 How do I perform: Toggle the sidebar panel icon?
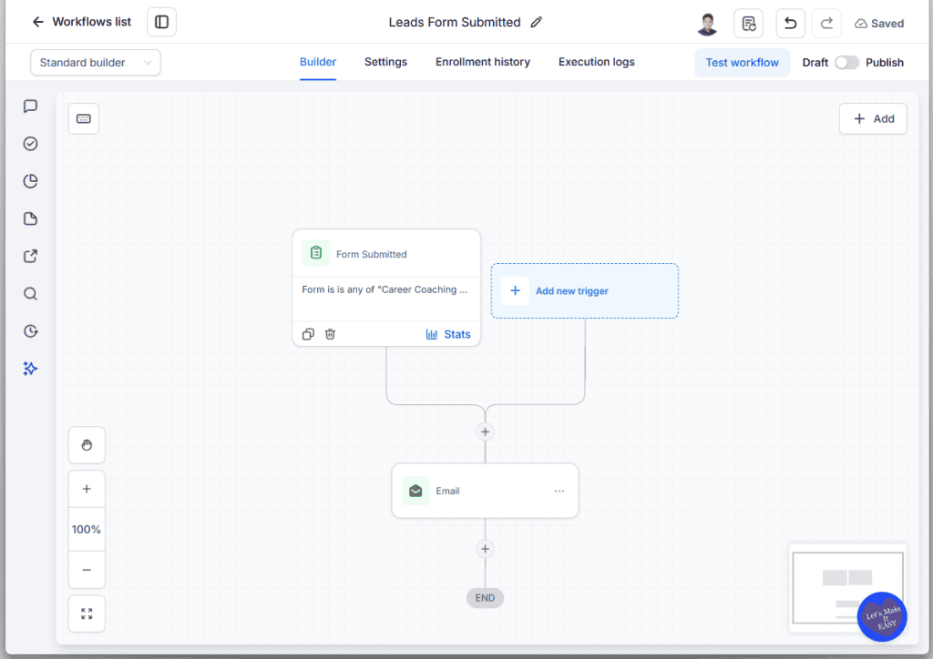pos(161,22)
